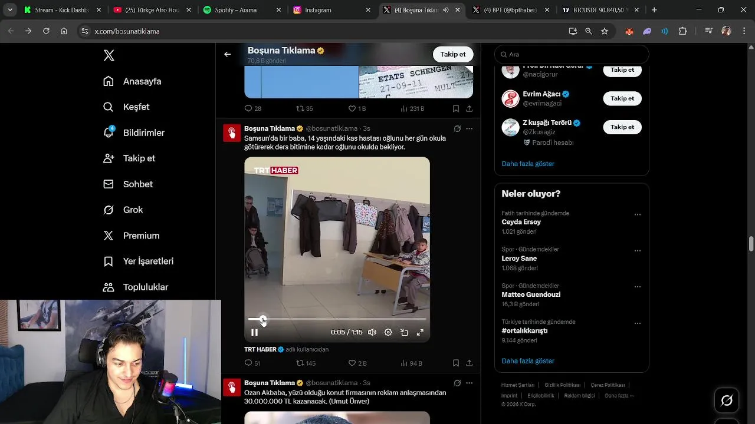Click the Ara search field

[x=572, y=54]
